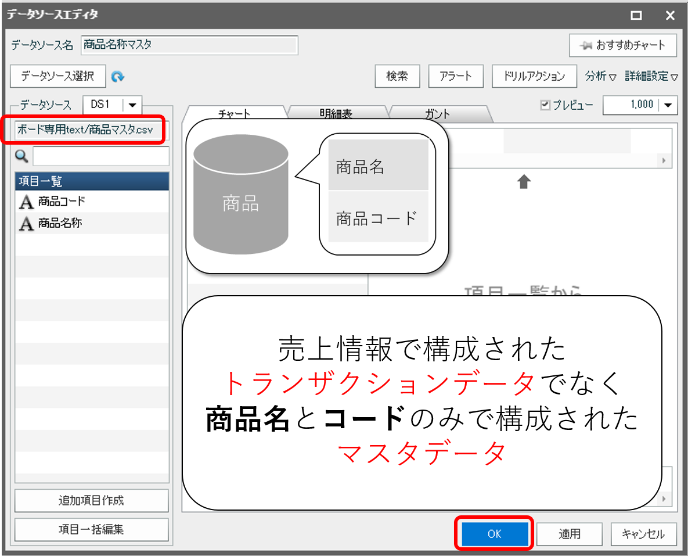Click the pin icon on おすすめチャート

pyautogui.click(x=586, y=45)
